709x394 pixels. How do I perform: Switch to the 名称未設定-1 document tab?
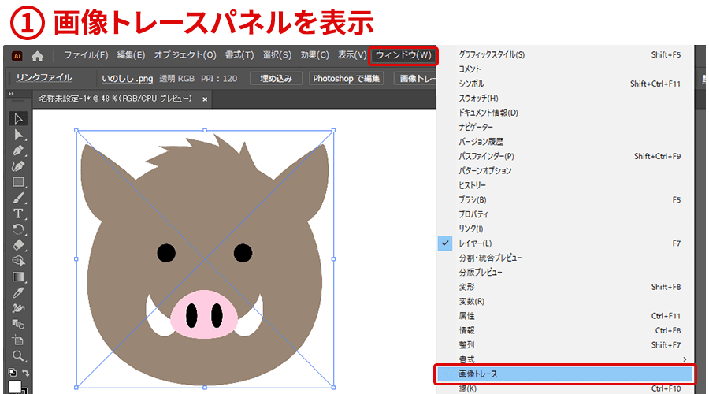[x=115, y=98]
